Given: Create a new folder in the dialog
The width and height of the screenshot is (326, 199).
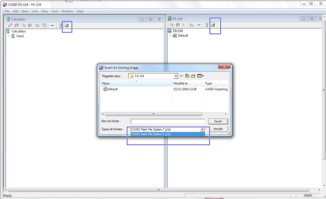Looking at the screenshot, I should point(193,76).
